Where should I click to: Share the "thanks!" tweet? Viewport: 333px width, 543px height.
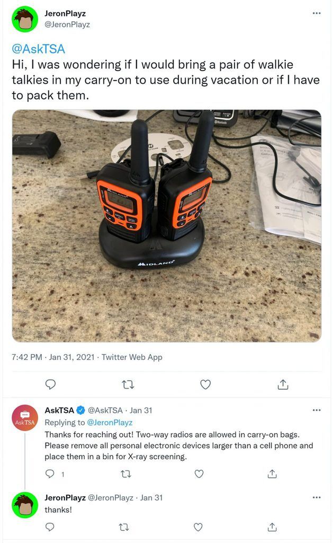(272, 527)
